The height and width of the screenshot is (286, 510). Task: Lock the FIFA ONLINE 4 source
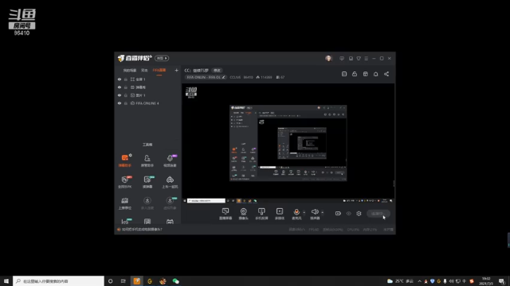[x=126, y=103]
